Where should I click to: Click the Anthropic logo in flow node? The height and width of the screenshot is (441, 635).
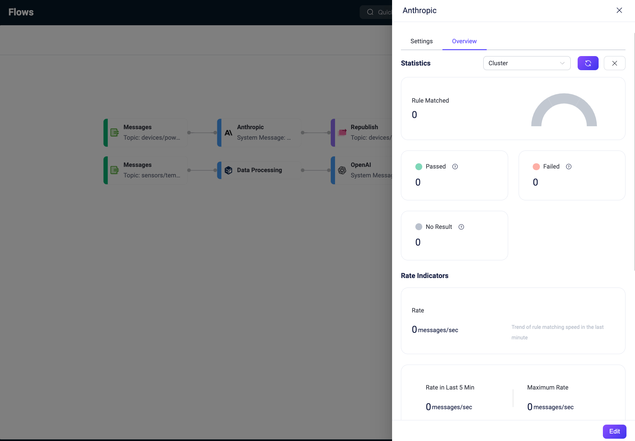(228, 133)
